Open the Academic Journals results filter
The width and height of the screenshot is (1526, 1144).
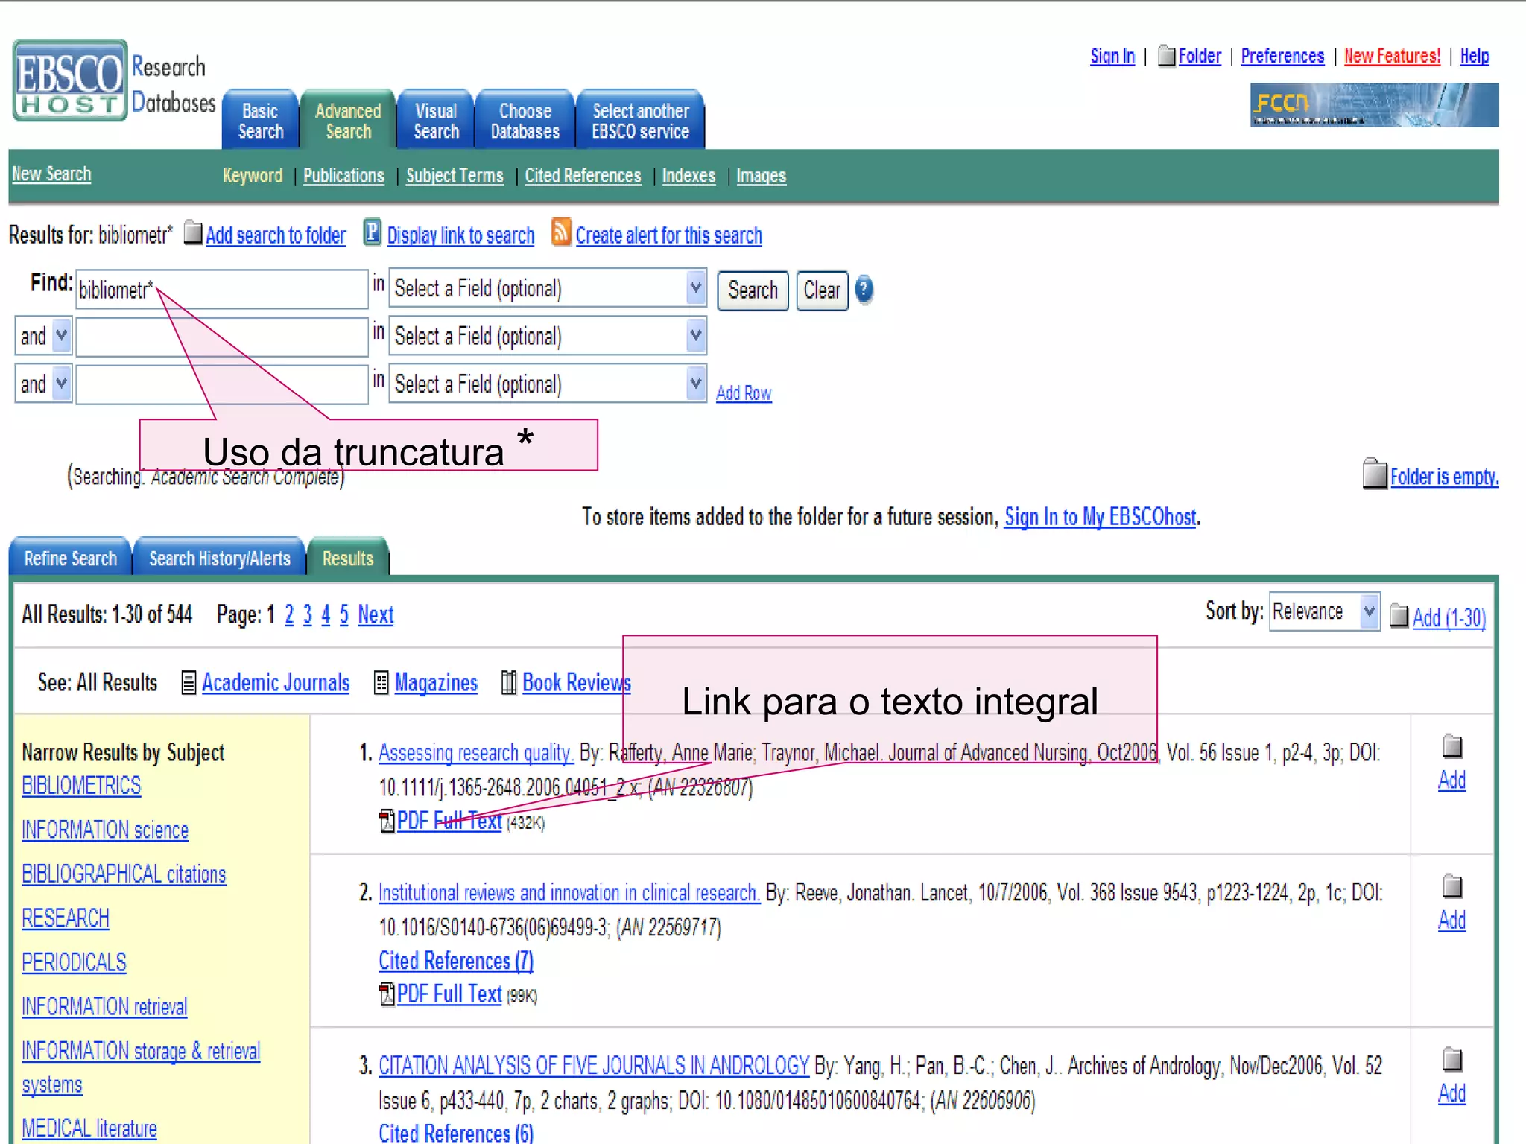coord(276,682)
